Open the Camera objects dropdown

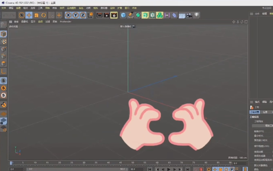click(189, 15)
